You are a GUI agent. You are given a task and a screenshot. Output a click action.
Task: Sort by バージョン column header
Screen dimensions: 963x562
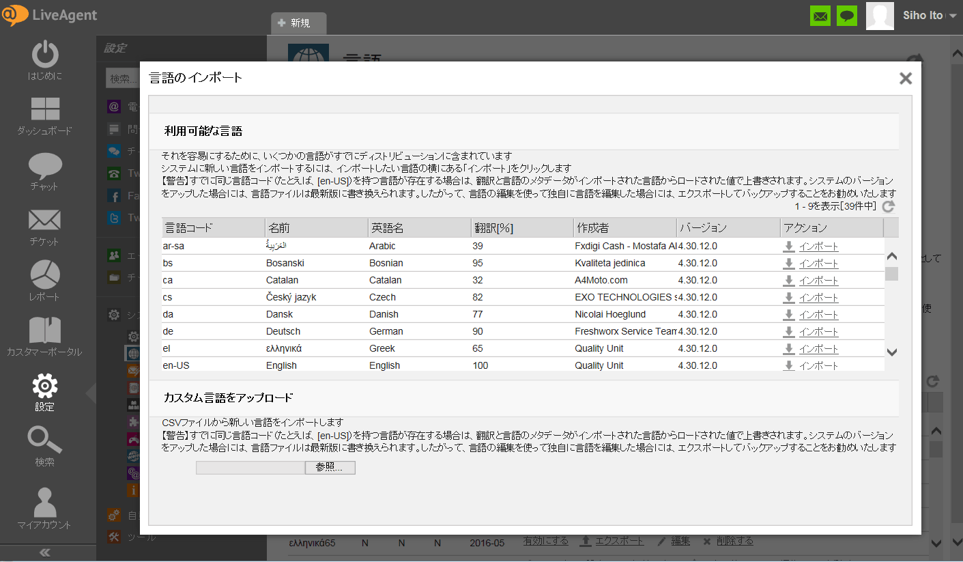[729, 227]
